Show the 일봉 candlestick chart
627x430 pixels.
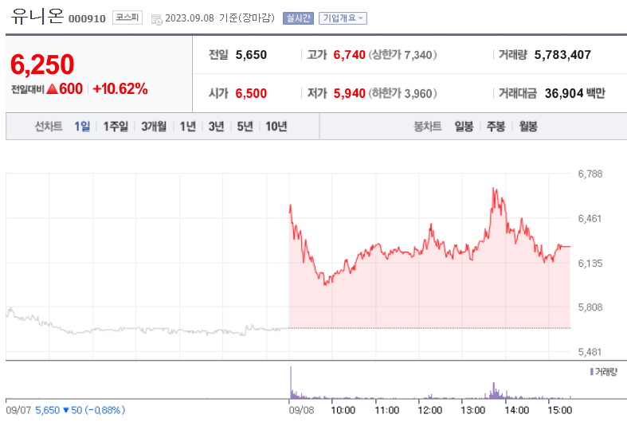tap(464, 127)
